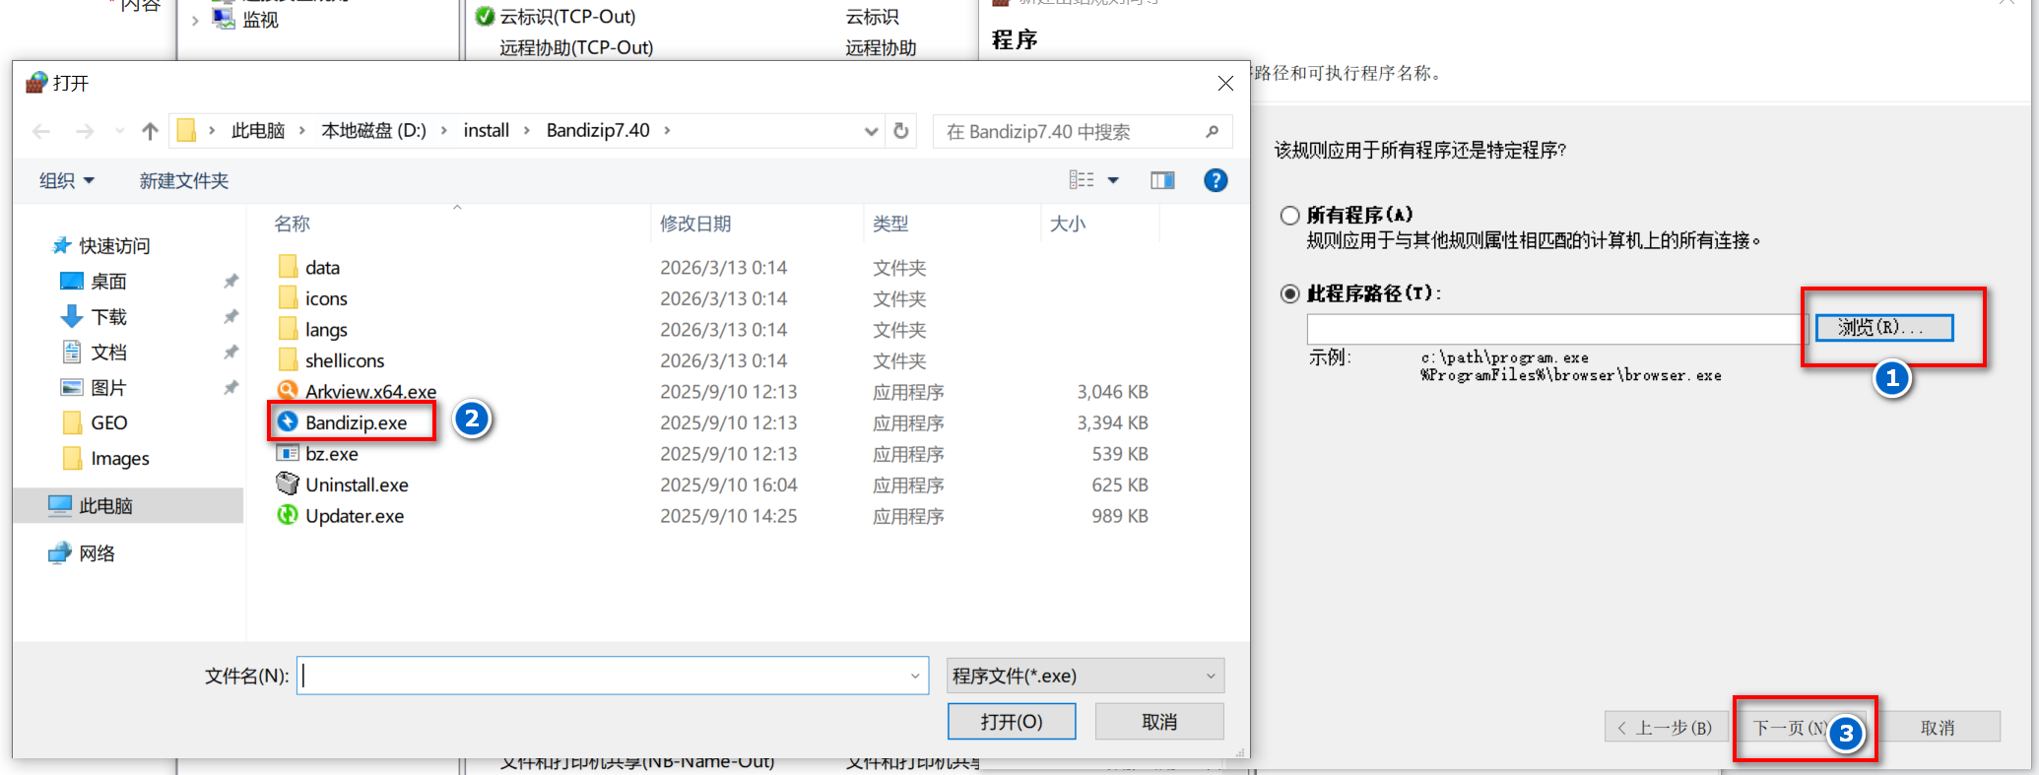Image resolution: width=2039 pixels, height=775 pixels.
Task: Click the 新建文件夹 button
Action: click(184, 180)
